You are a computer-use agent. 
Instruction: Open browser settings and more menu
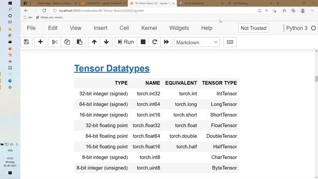point(312,10)
